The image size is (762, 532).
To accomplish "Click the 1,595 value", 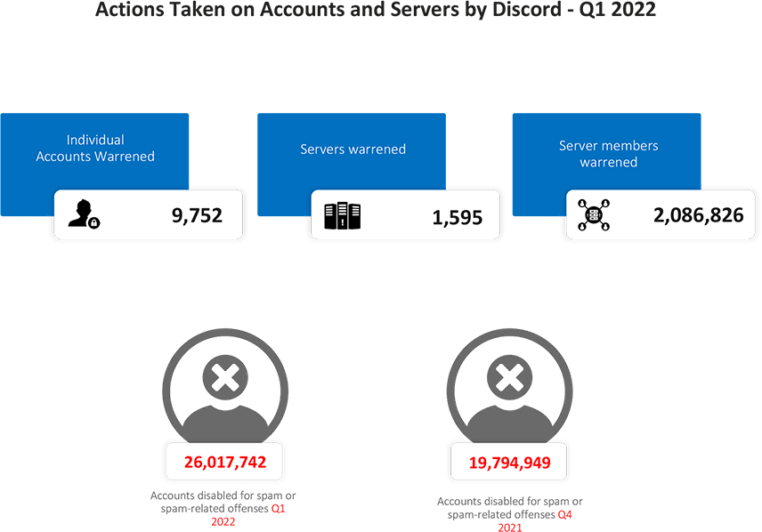I will coord(458,218).
